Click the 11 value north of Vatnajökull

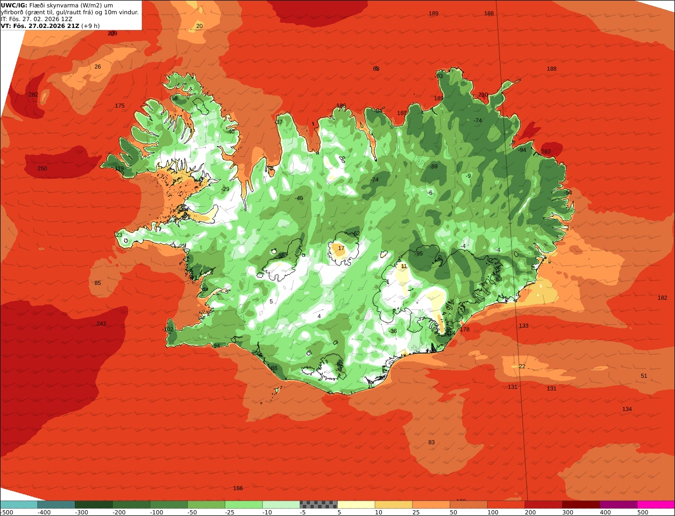click(x=404, y=266)
